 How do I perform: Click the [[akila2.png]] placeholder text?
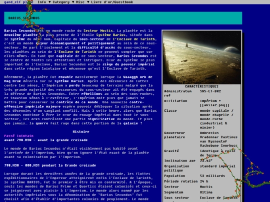click(x=214, y=105)
